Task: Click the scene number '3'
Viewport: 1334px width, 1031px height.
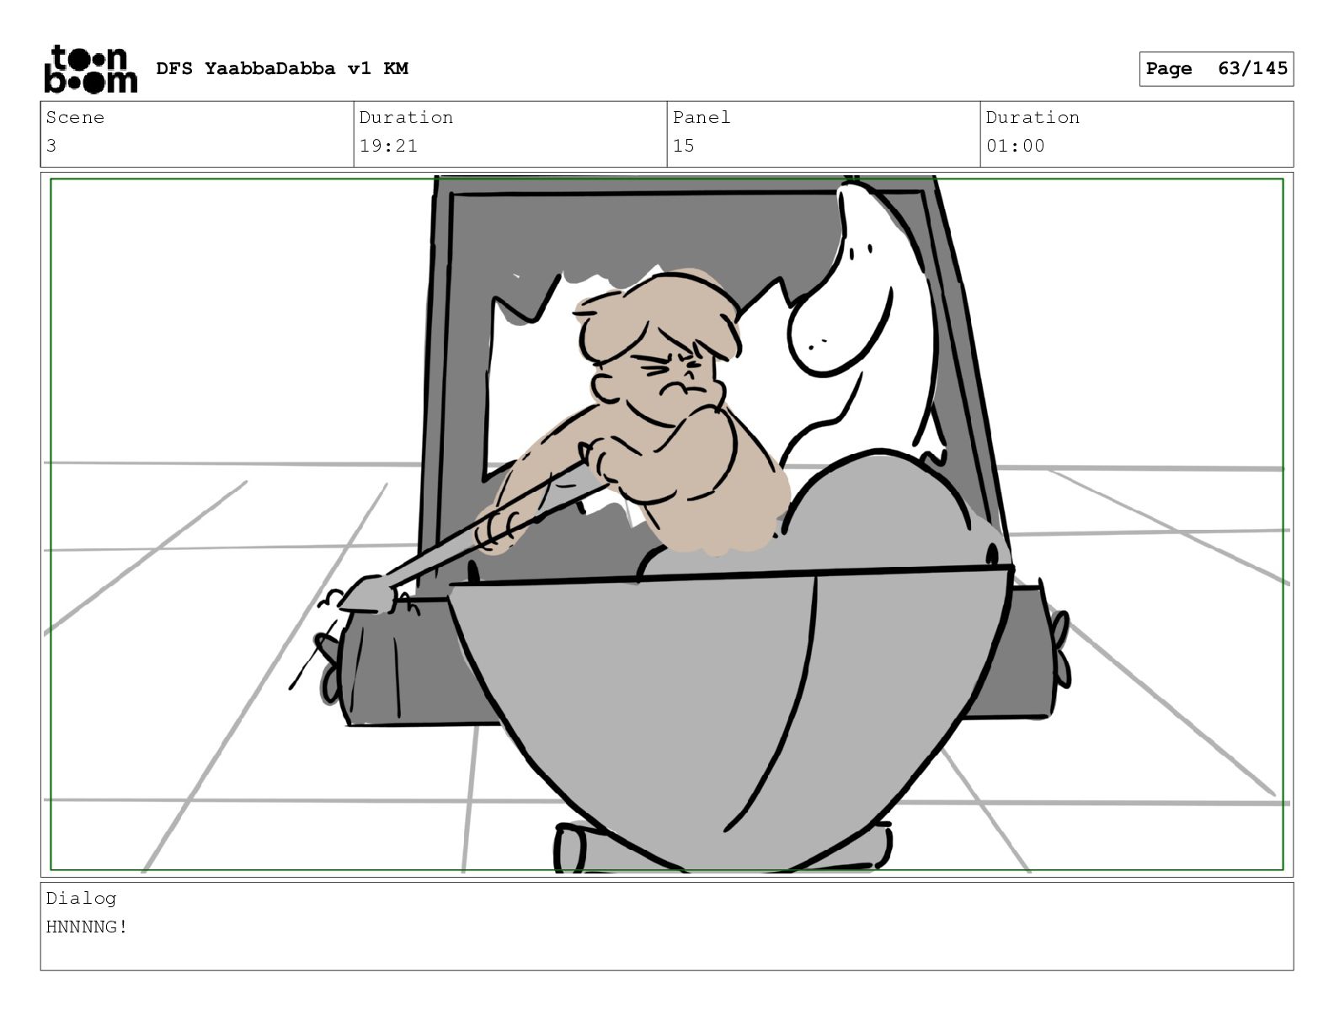Action: [x=51, y=146]
